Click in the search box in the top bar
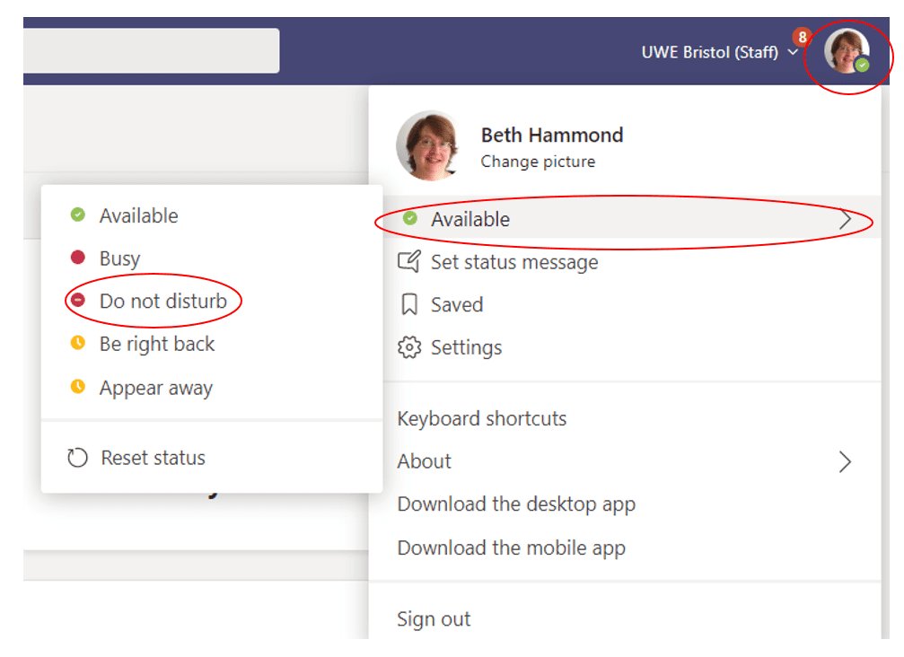This screenshot has width=904, height=657. point(151,51)
